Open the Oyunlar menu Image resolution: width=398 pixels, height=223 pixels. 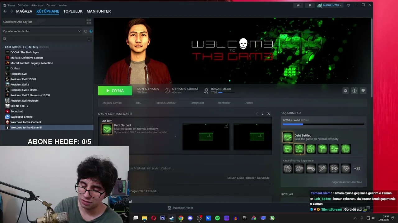tap(51, 5)
